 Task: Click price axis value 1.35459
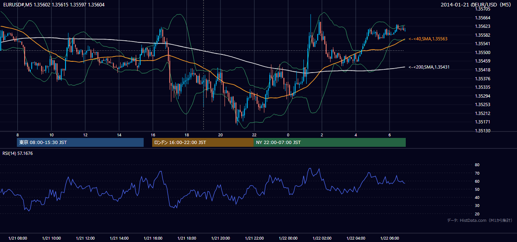pos(483,61)
